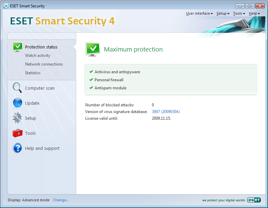
Task: Open Help and support page
Action: coord(42,148)
